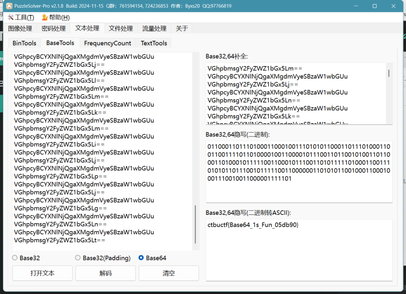406x294 pixels.
Task: Switch to FrequencyCount sub-tab
Action: [x=107, y=43]
